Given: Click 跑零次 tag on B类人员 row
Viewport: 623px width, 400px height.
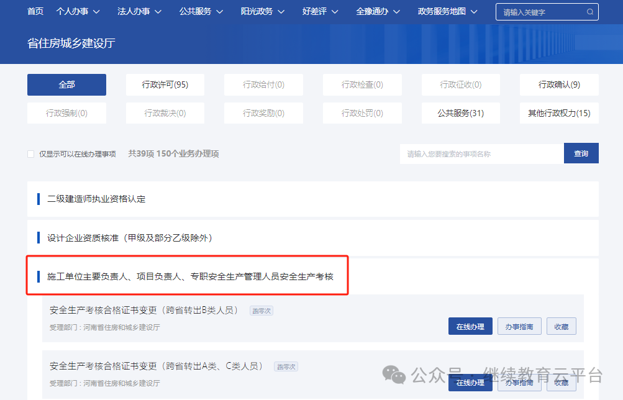Looking at the screenshot, I should coord(261,311).
